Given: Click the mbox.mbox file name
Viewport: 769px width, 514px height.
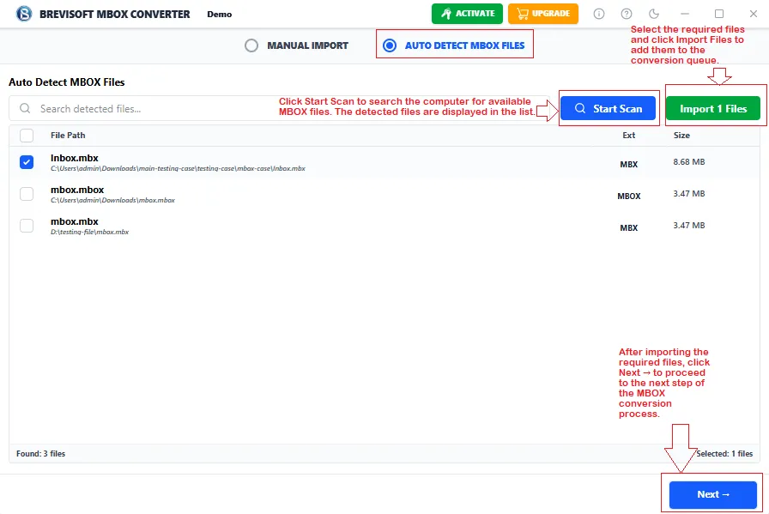Looking at the screenshot, I should tap(77, 190).
